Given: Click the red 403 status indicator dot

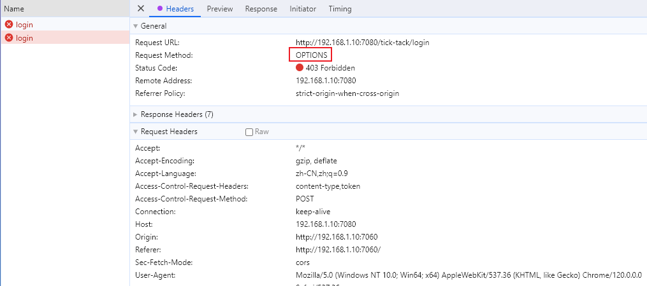Looking at the screenshot, I should tap(300, 68).
